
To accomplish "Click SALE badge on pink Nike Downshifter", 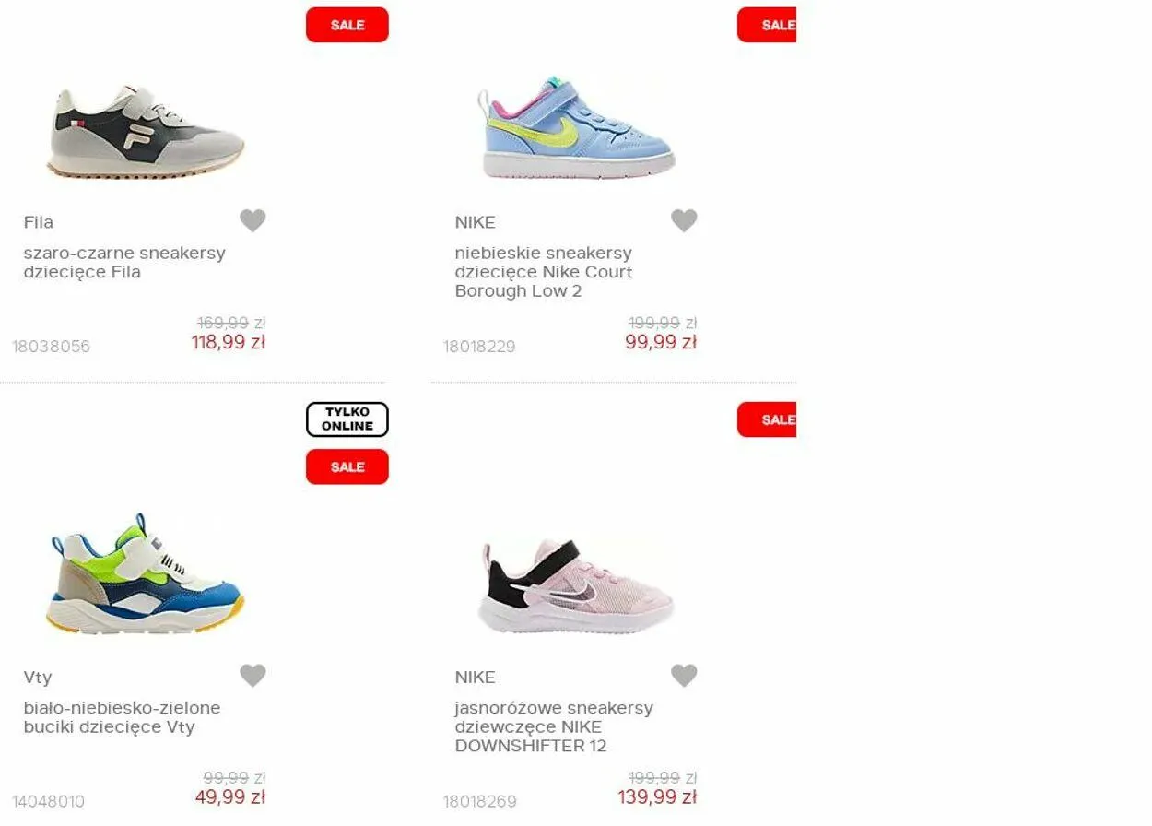I will coord(767,419).
